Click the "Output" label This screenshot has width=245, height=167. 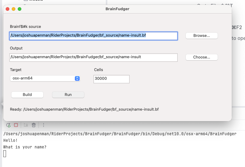[x=16, y=48]
